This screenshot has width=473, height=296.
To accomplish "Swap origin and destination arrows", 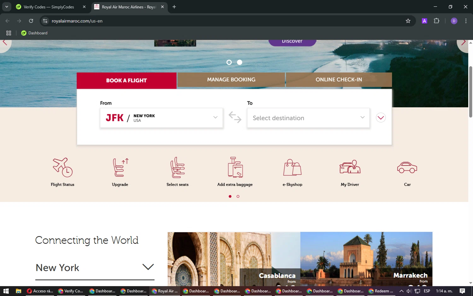I will 235,117.
